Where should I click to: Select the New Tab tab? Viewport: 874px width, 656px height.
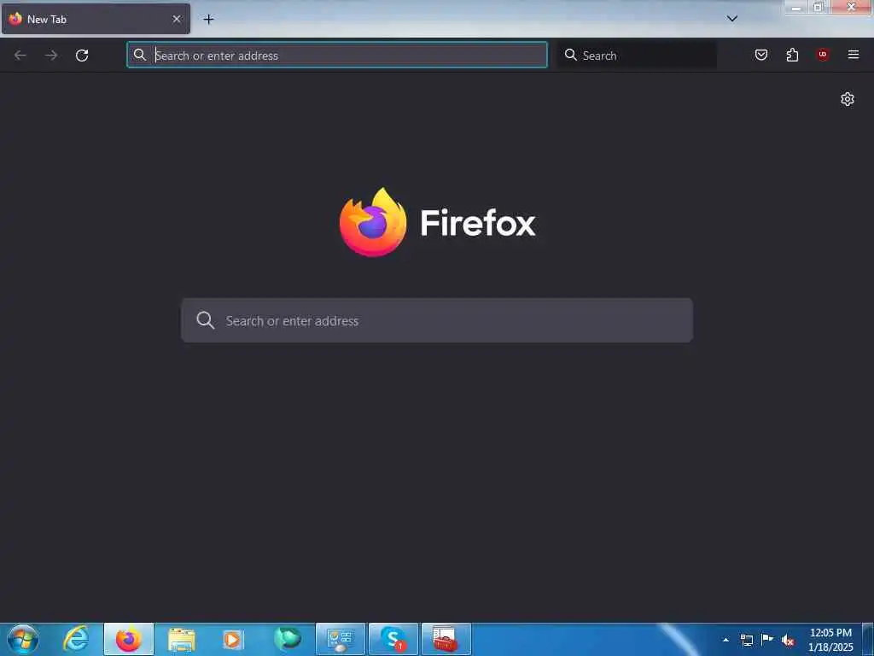[x=96, y=19]
